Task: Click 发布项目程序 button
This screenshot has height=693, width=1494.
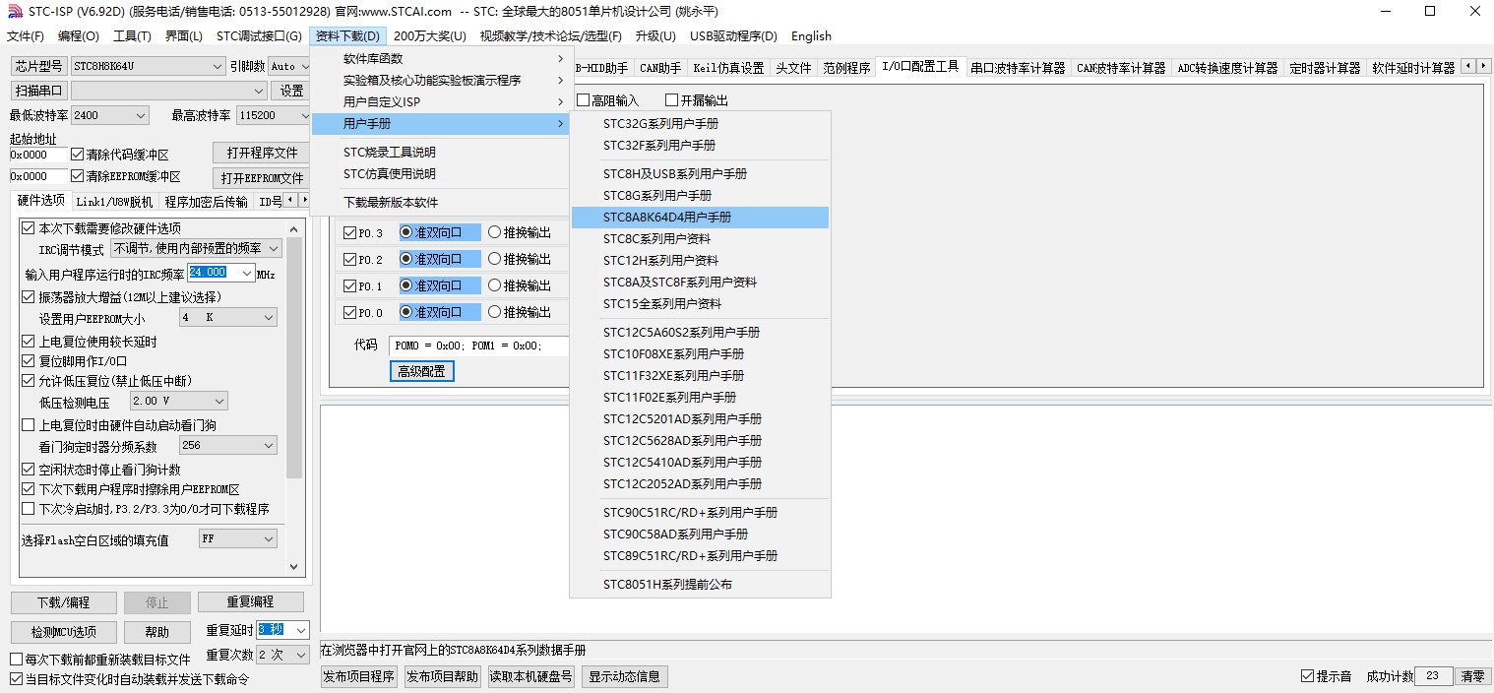Action: point(358,676)
